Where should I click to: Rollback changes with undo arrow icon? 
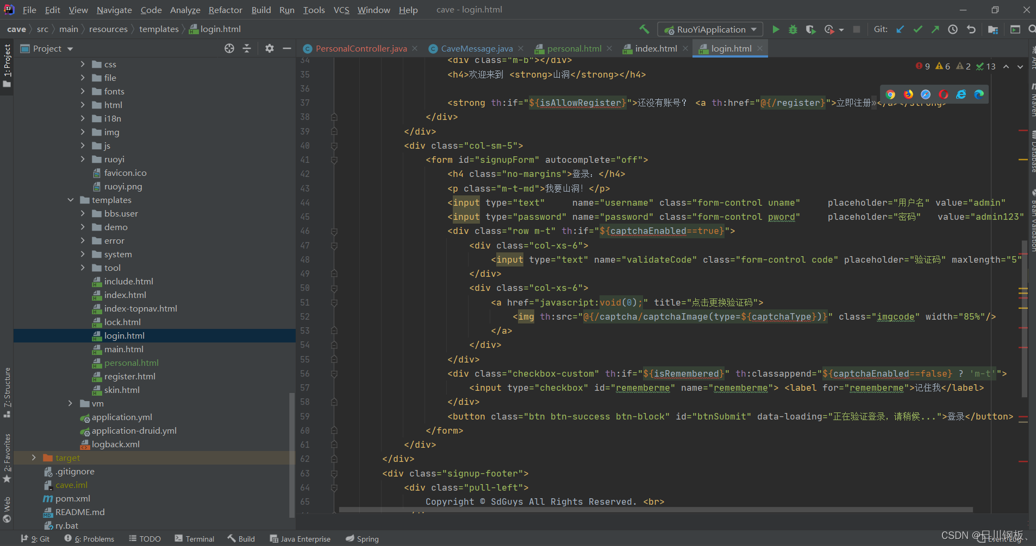tap(971, 29)
